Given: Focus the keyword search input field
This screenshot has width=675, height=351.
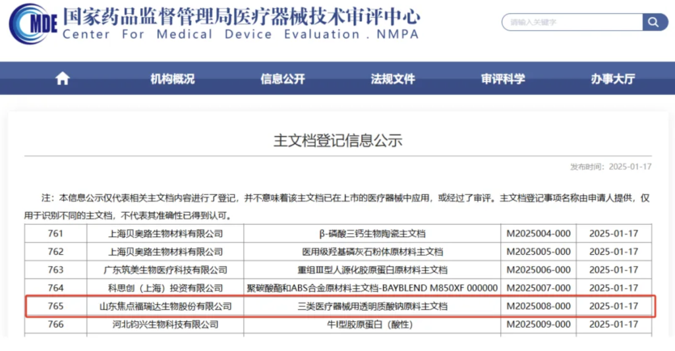Looking at the screenshot, I should (572, 22).
